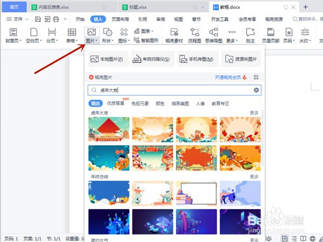
Task: Select 优质背景 filter category
Action: [116, 103]
